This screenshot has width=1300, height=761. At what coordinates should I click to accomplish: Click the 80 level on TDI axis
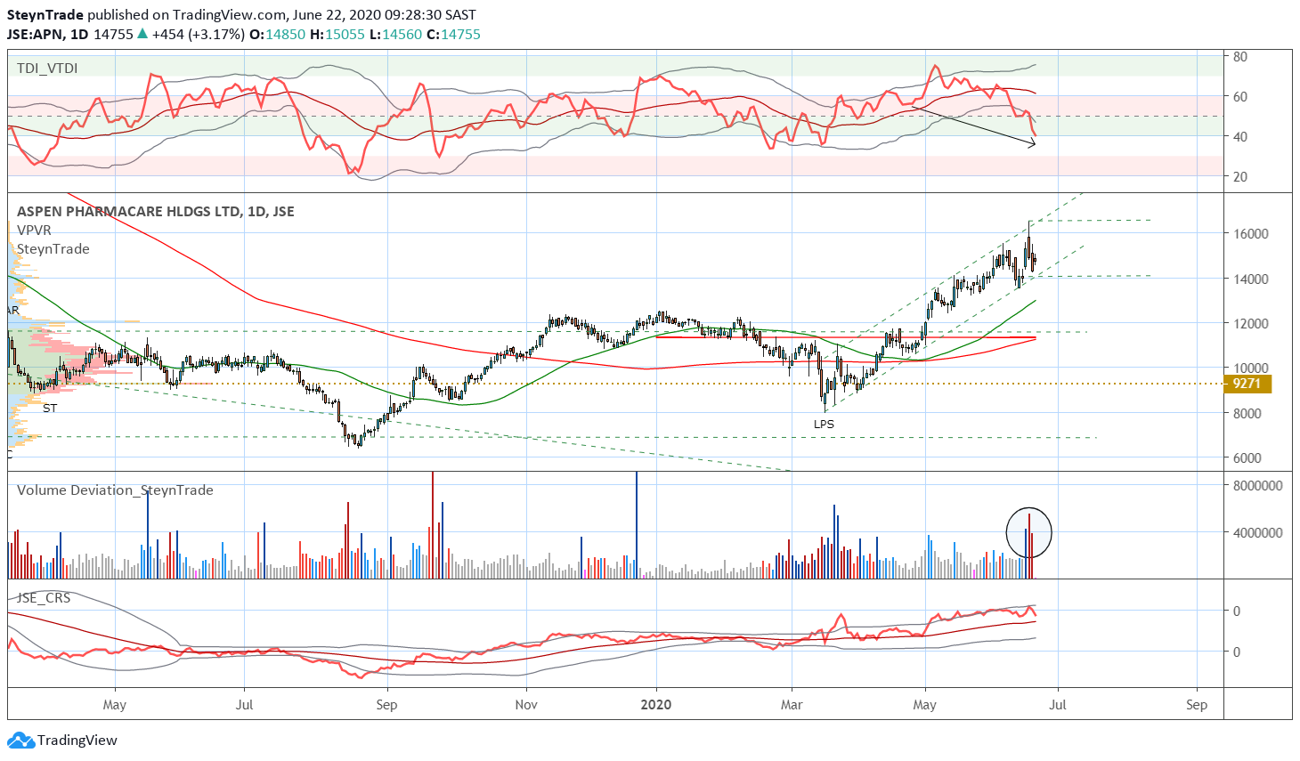click(1240, 56)
